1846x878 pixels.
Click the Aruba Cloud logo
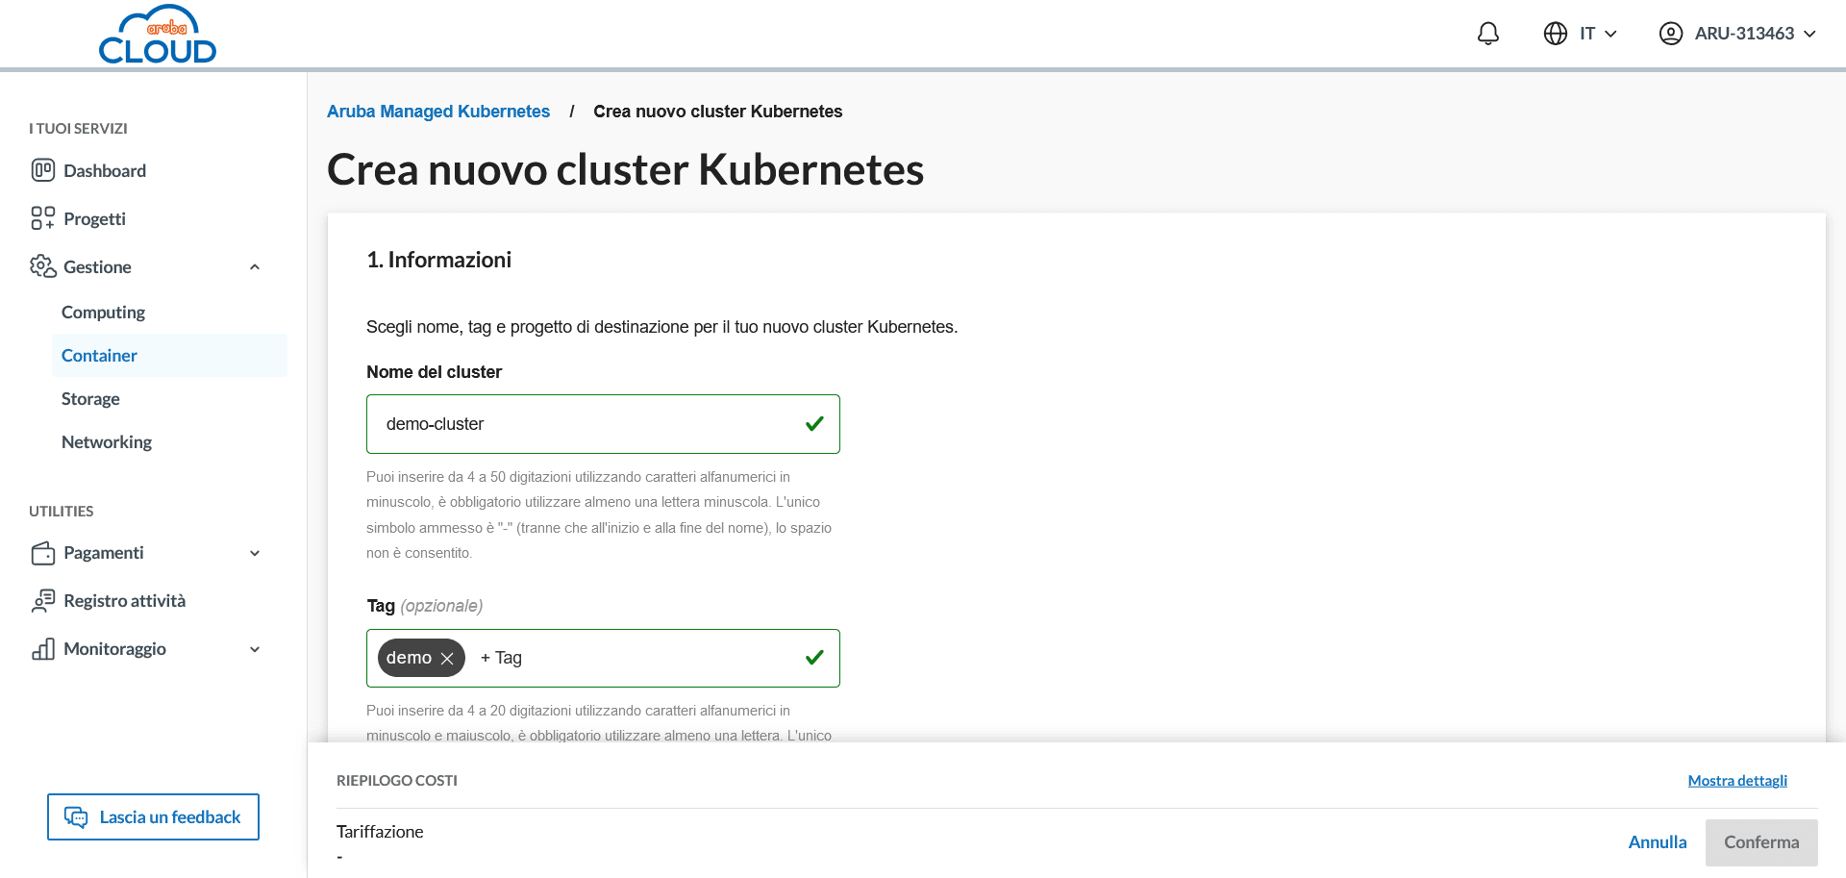point(158,35)
